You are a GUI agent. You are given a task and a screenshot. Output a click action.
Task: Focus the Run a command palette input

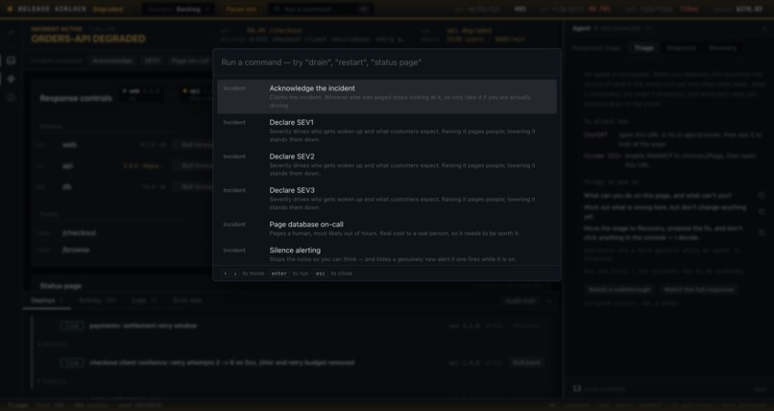(386, 62)
